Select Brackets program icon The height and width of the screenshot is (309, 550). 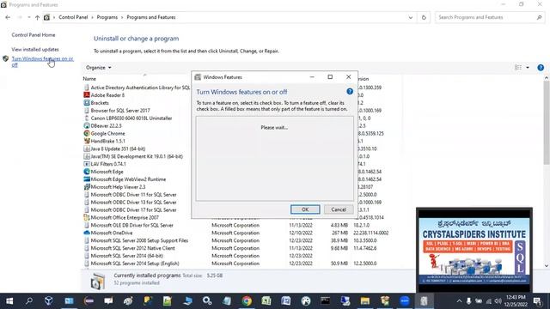(x=87, y=103)
